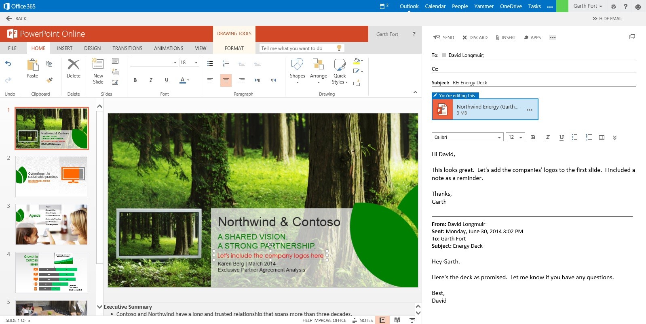Toggle the Notes pane in the status bar
The width and height of the screenshot is (646, 324).
click(363, 320)
